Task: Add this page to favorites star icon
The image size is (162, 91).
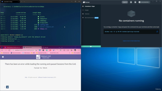Action: click(36, 50)
